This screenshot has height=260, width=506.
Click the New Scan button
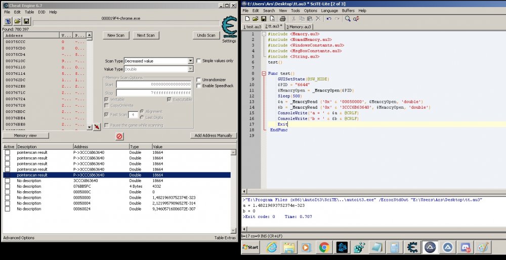(116, 35)
